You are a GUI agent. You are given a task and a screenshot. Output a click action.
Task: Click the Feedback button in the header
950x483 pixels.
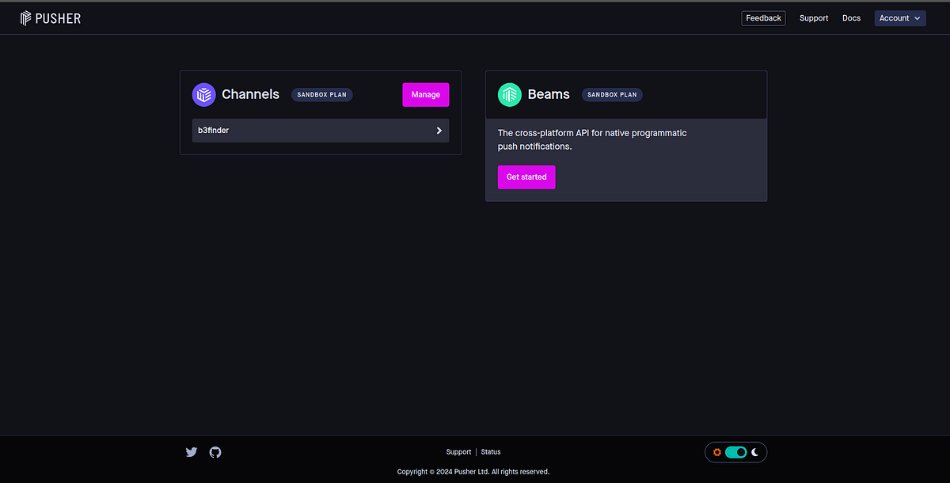click(762, 17)
